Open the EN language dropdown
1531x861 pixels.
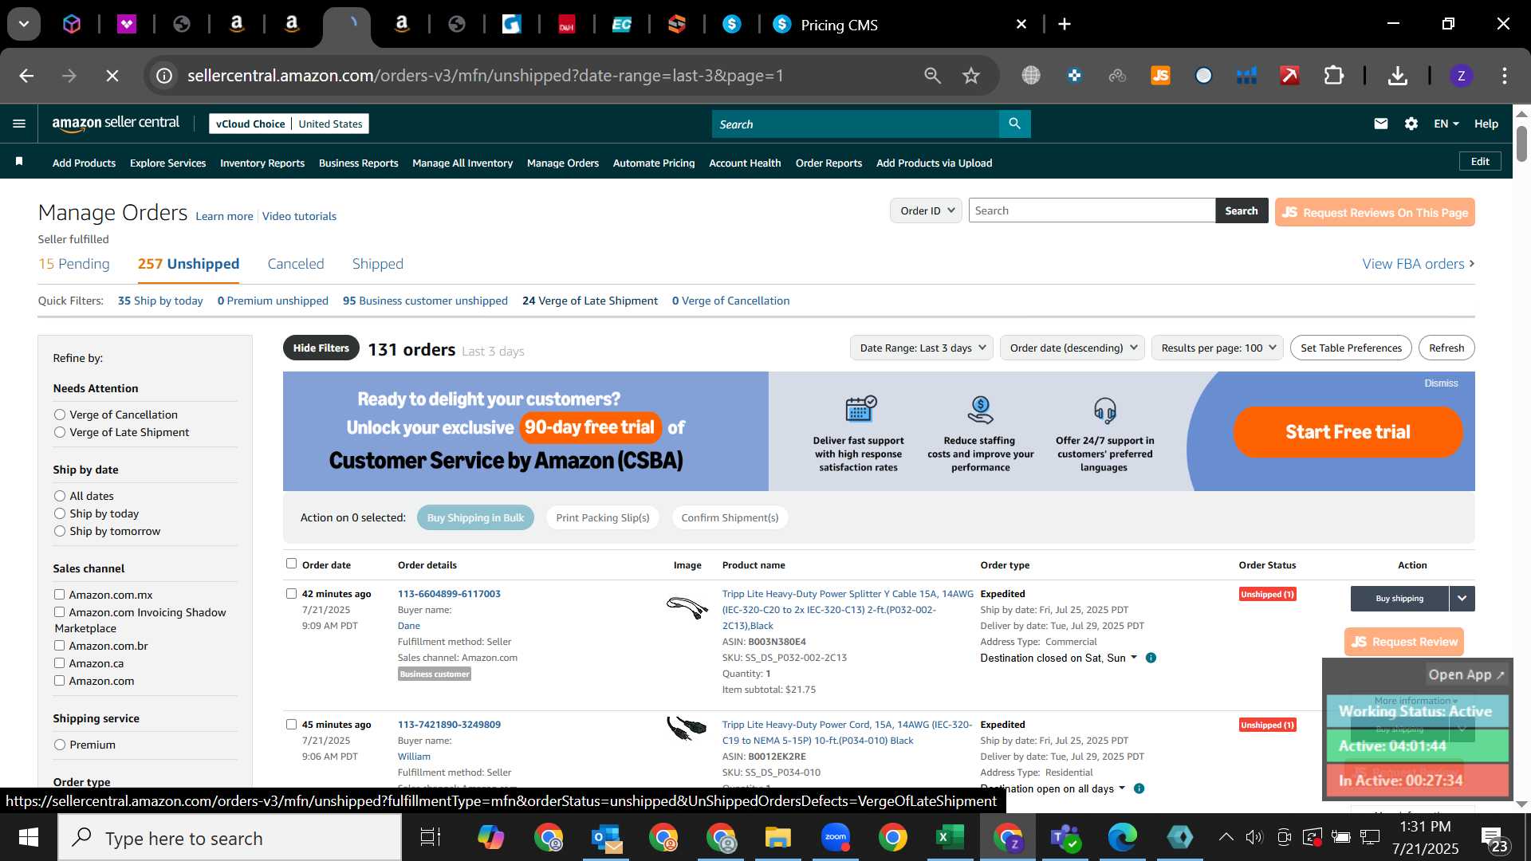pos(1446,124)
